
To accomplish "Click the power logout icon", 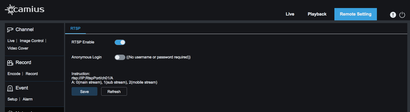I will 402,15.
